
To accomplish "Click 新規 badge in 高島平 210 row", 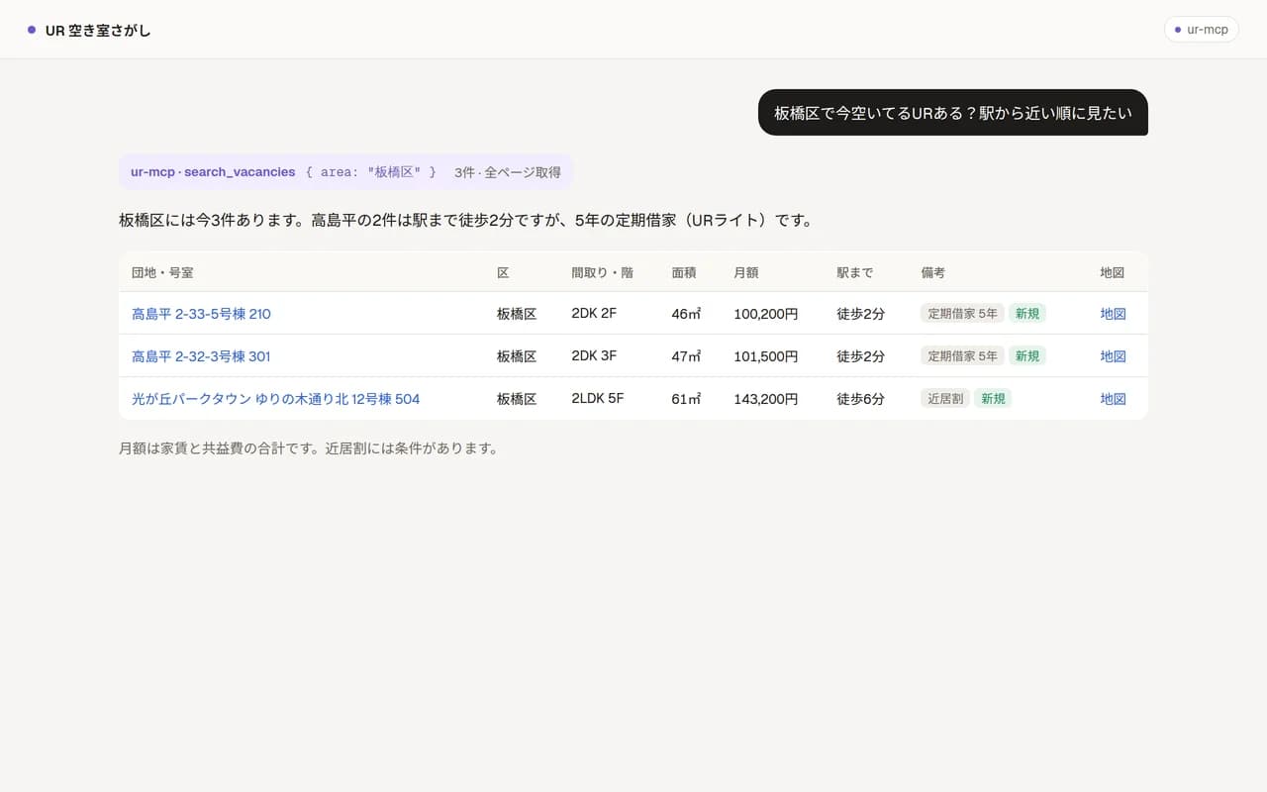I will [1027, 314].
